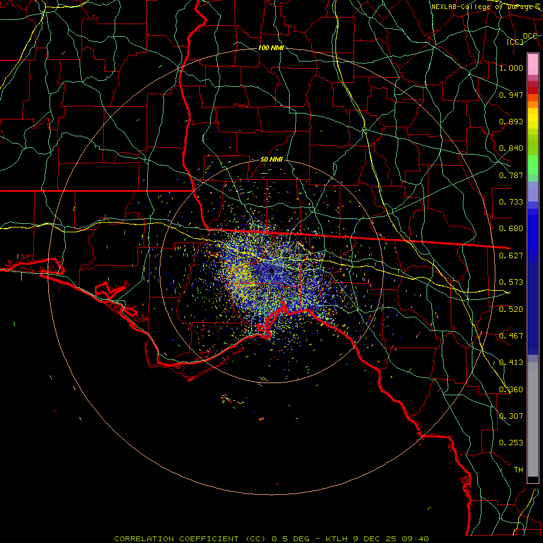543x543 pixels.
Task: Click the 0.360 scale value
Action: pyautogui.click(x=511, y=390)
